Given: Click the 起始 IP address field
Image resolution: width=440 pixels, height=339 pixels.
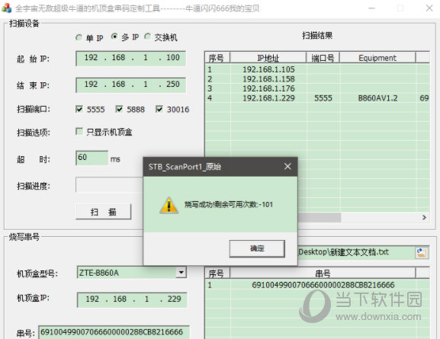Looking at the screenshot, I should coord(130,59).
